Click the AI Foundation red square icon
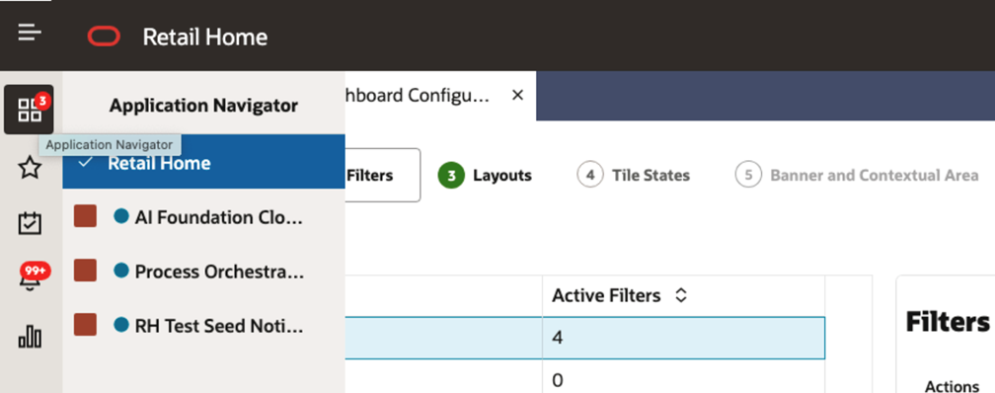 (x=85, y=216)
